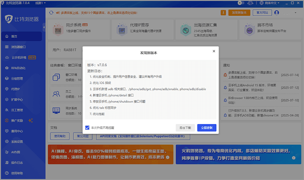Screen dimensions: 304x180
Task: Click the orange AI换模 banner
Action: (111, 154)
